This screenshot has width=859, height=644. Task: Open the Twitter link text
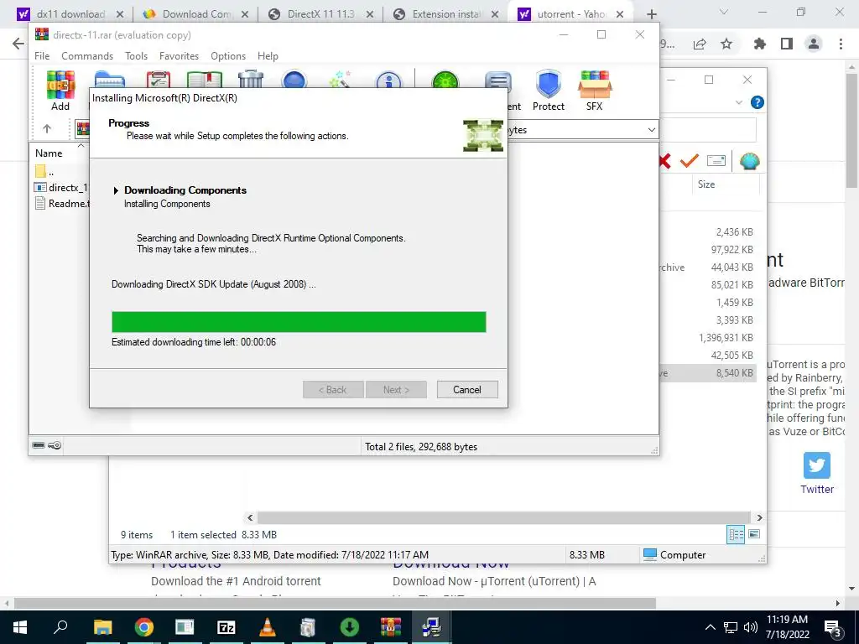pyautogui.click(x=817, y=490)
